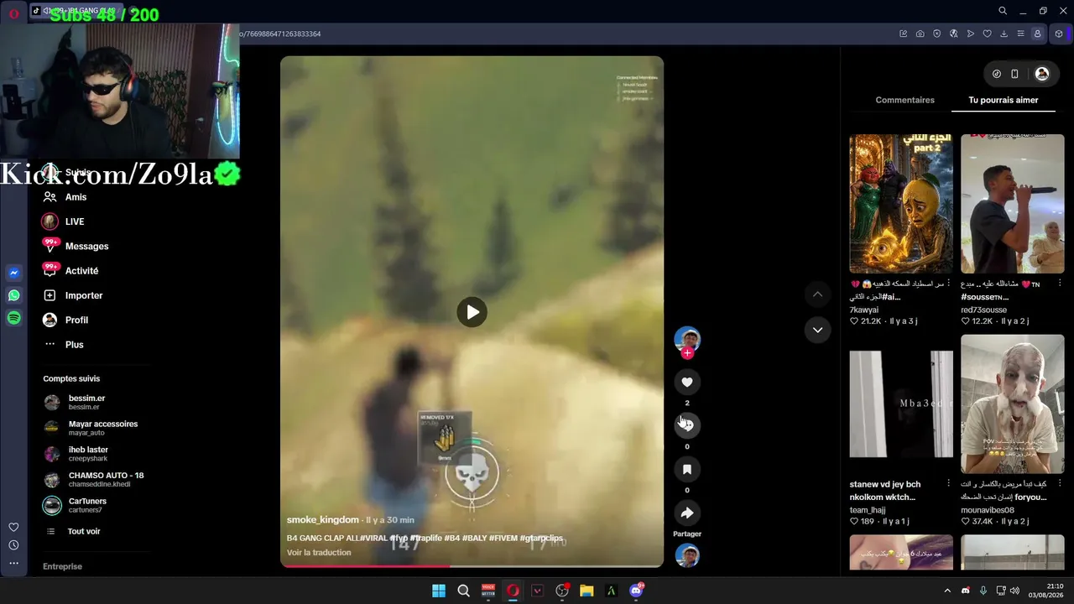Add the page to bookmarks via the address bar heart
The image size is (1074, 604).
pos(988,34)
